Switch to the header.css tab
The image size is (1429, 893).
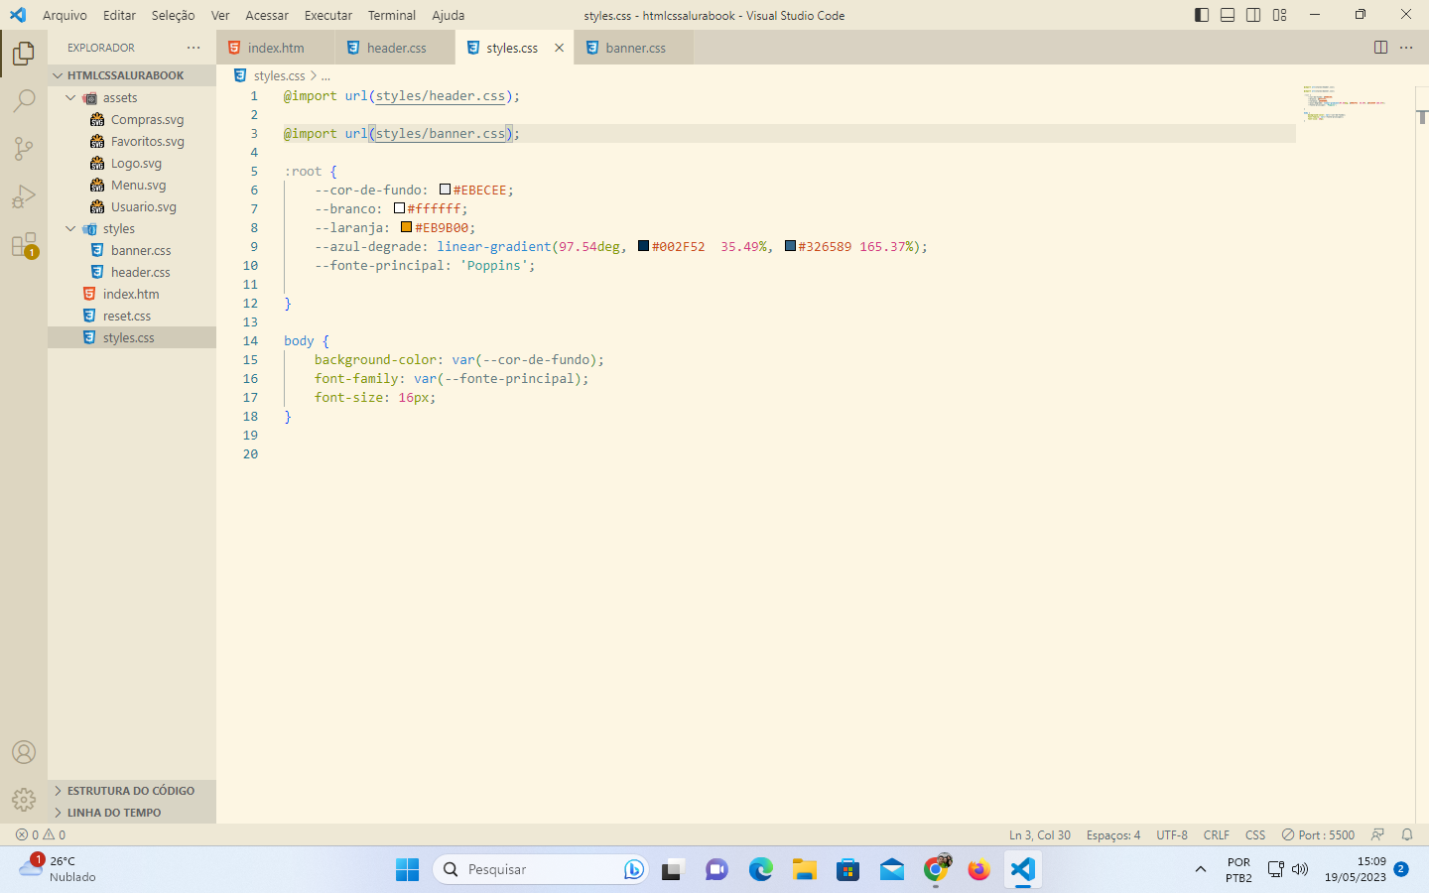[x=396, y=48]
